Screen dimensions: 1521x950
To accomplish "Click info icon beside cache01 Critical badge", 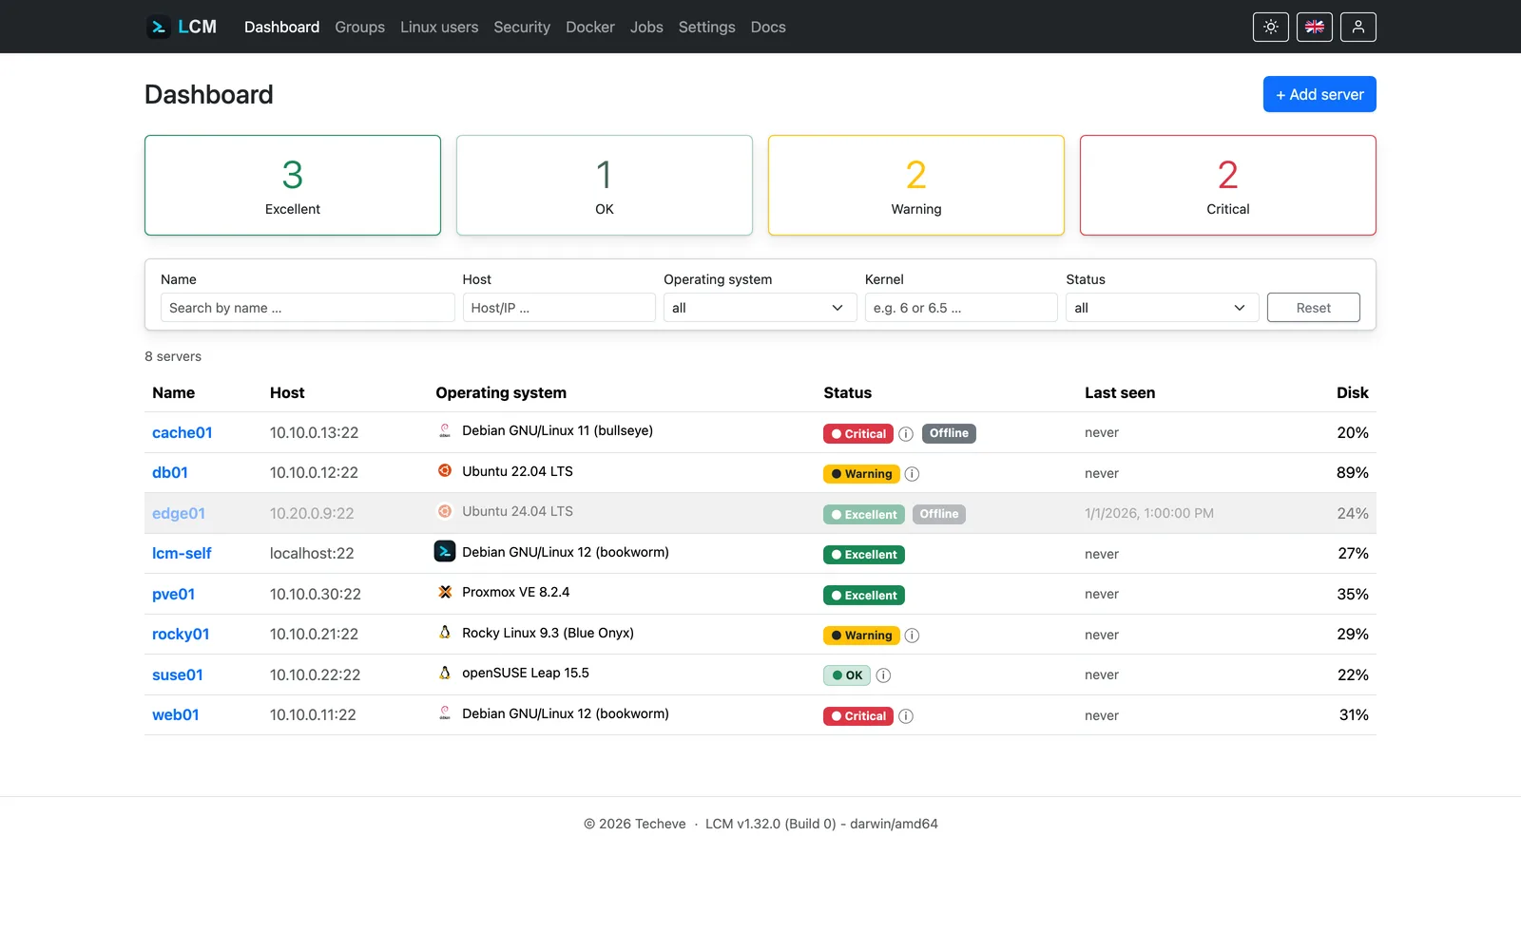I will click(906, 434).
